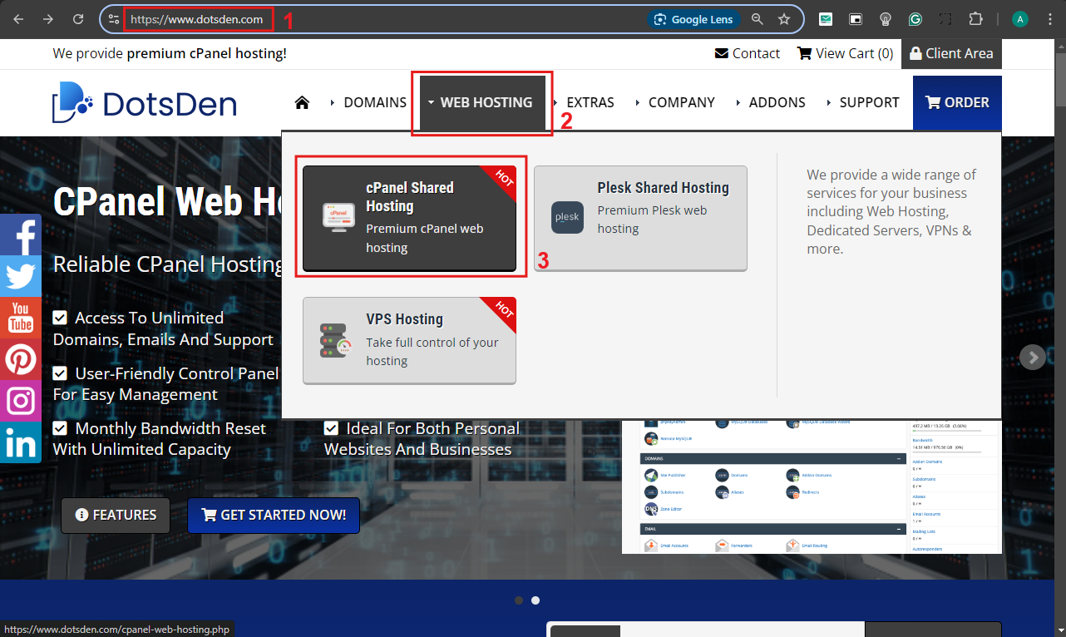Screen dimensions: 1066x637
Task: Expand the DOMAINS menu
Action: 368,102
